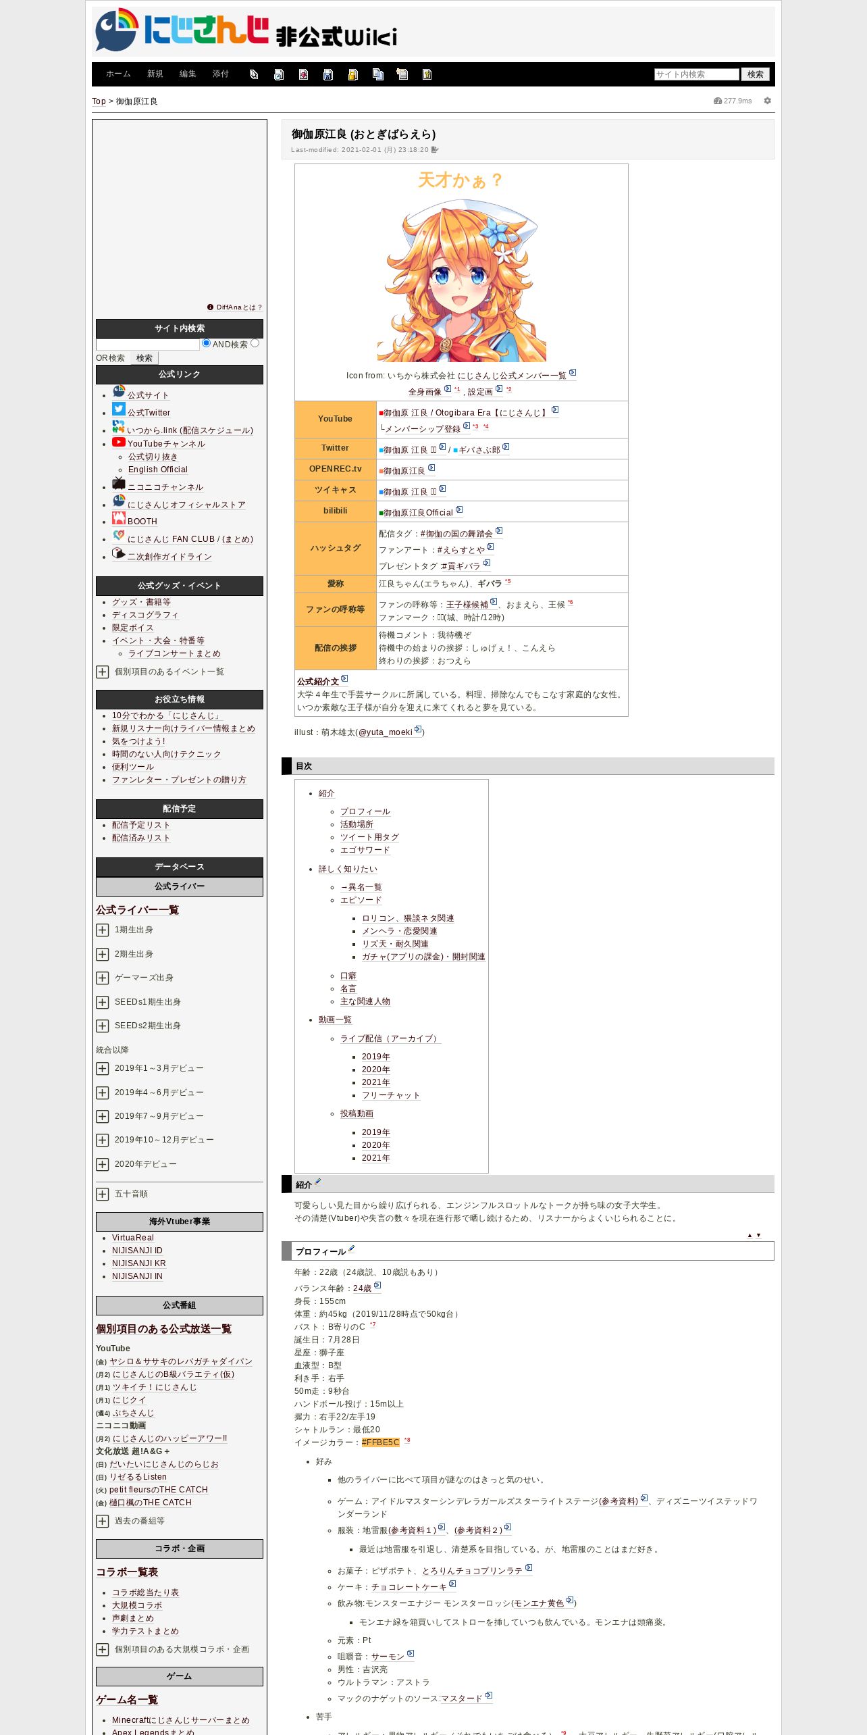This screenshot has width=867, height=1735.
Task: Open the NIJISANJI KR link
Action: point(139,1263)
